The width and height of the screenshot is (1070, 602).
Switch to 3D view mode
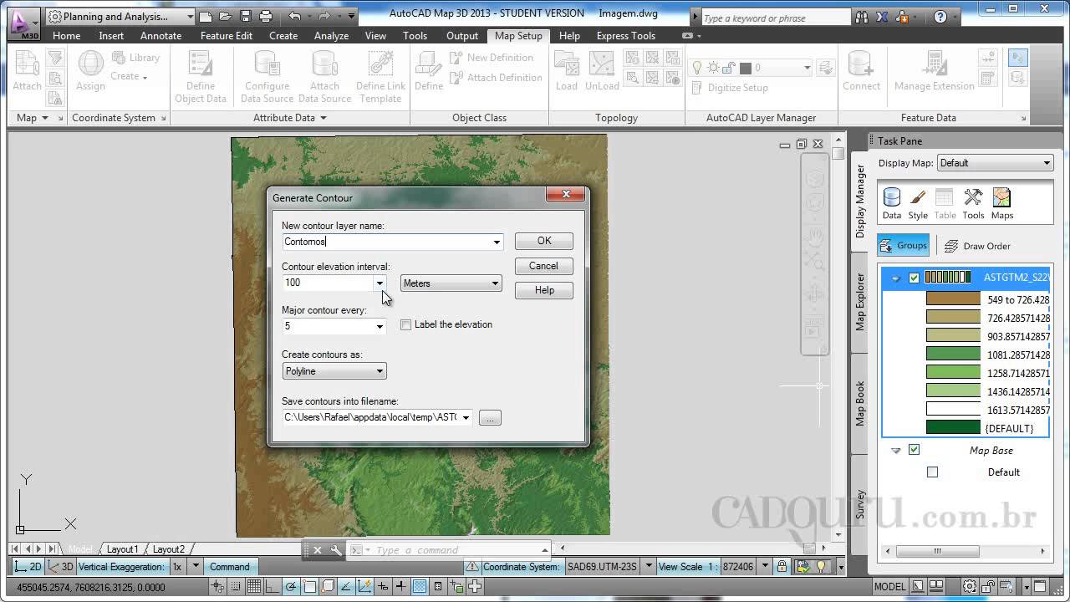point(60,567)
